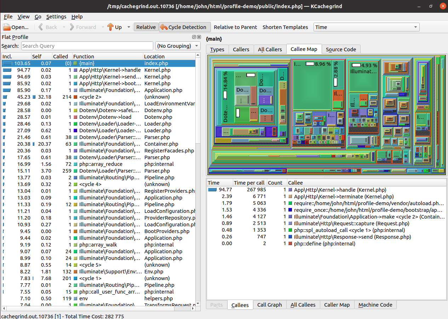Click the Open file toolbar icon
The image size is (448, 319).
[7, 27]
